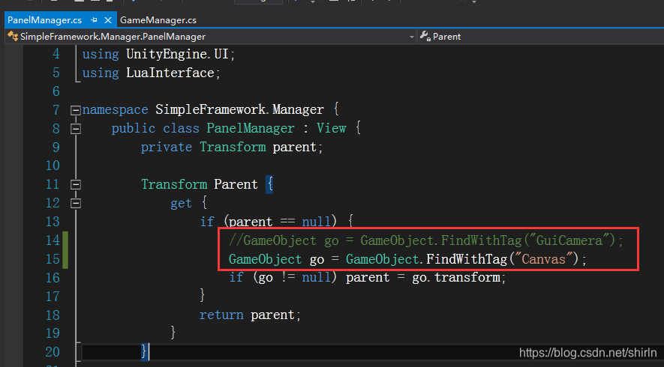
Task: Collapse the Parent property at line 11
Action: 76,185
